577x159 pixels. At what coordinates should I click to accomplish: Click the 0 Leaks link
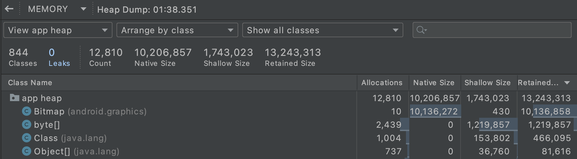tap(59, 57)
